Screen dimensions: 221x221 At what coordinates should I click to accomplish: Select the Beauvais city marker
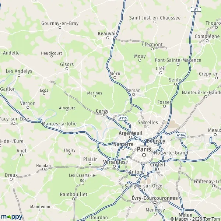108,38
